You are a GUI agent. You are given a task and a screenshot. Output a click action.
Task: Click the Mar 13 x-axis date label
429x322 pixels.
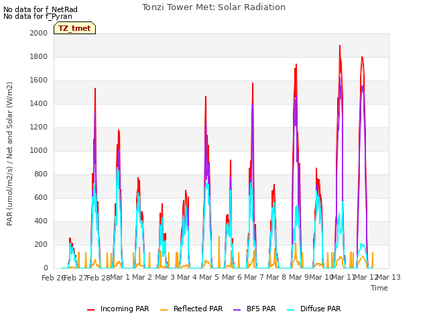coord(389,277)
